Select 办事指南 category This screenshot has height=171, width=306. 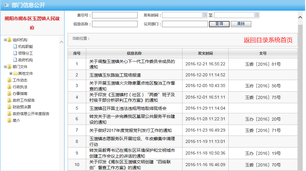pos(20,93)
